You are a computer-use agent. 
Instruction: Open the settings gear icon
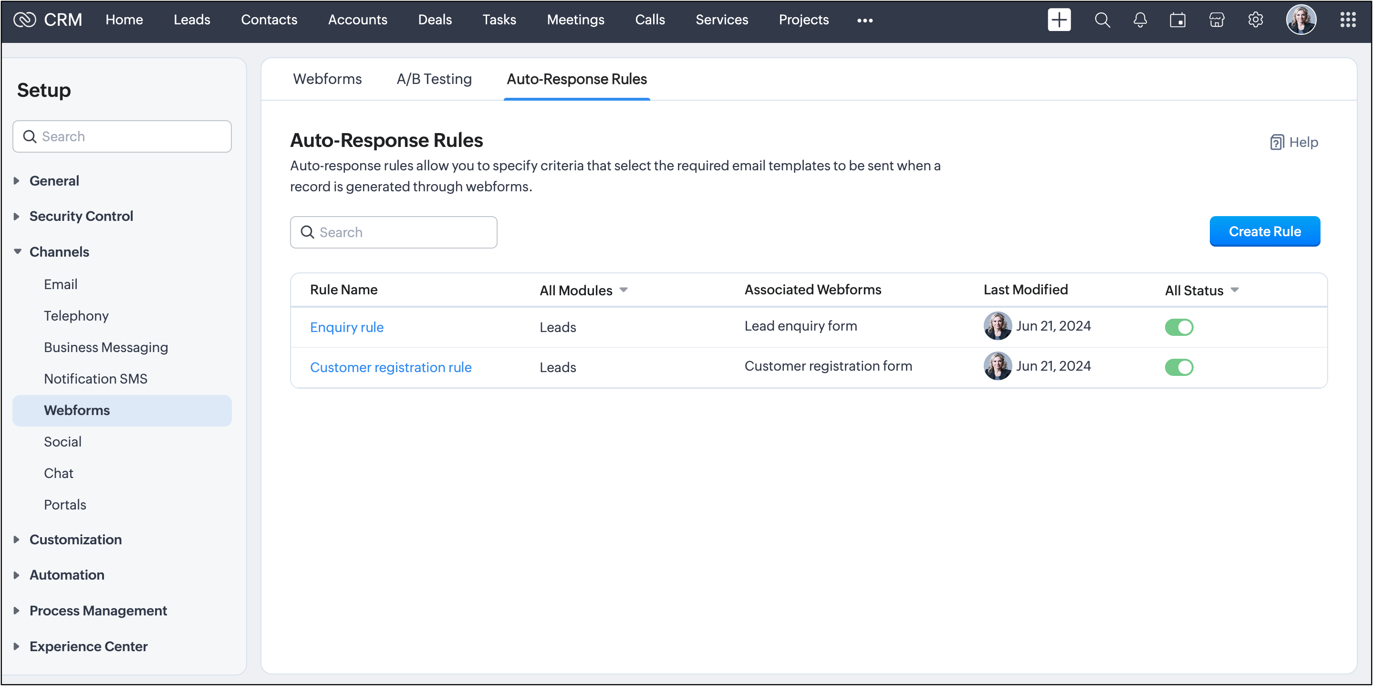pos(1255,20)
